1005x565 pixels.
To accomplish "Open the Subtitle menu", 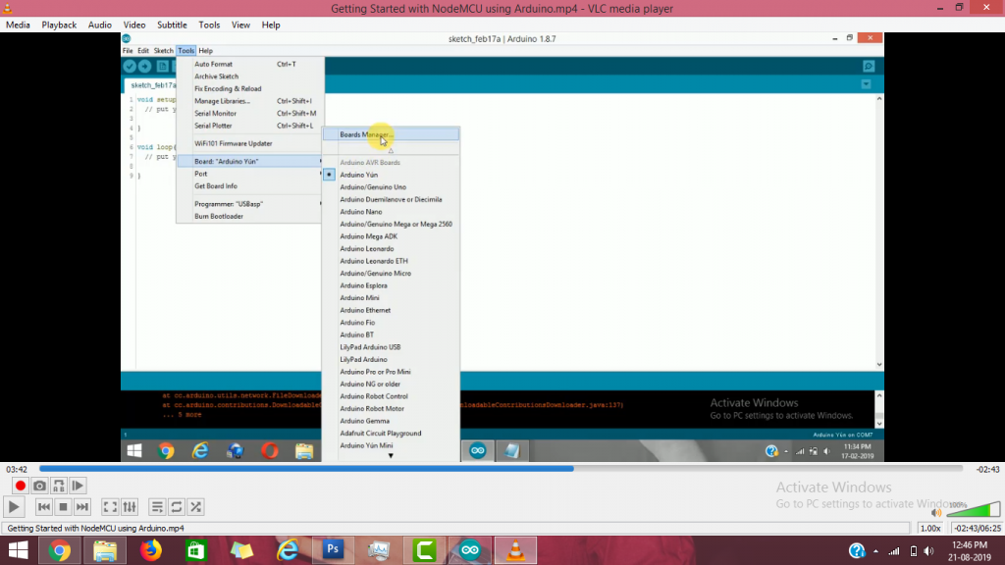I will tap(172, 25).
